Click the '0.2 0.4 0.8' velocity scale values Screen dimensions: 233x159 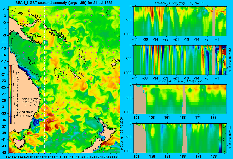30,102
